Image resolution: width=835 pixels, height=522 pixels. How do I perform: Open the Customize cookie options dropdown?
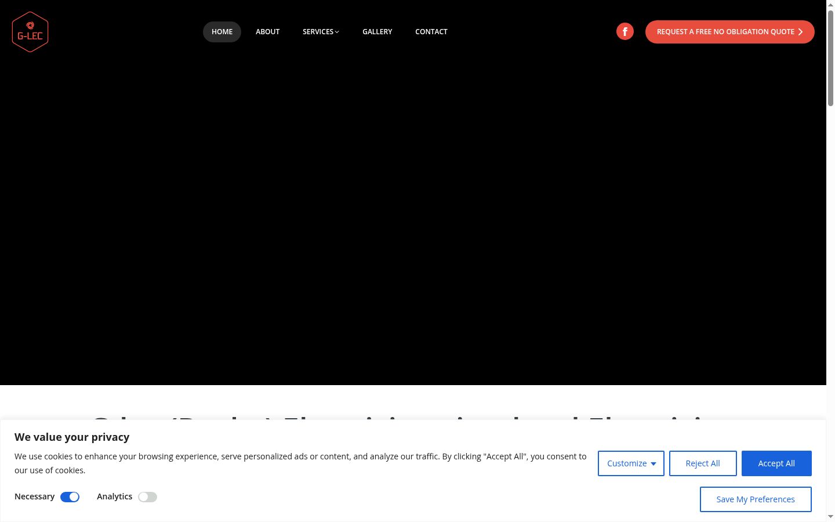tap(631, 463)
